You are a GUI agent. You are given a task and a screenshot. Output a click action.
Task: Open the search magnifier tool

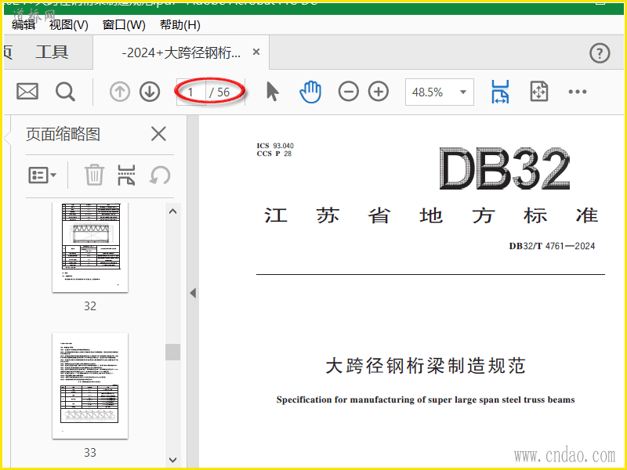click(x=65, y=92)
